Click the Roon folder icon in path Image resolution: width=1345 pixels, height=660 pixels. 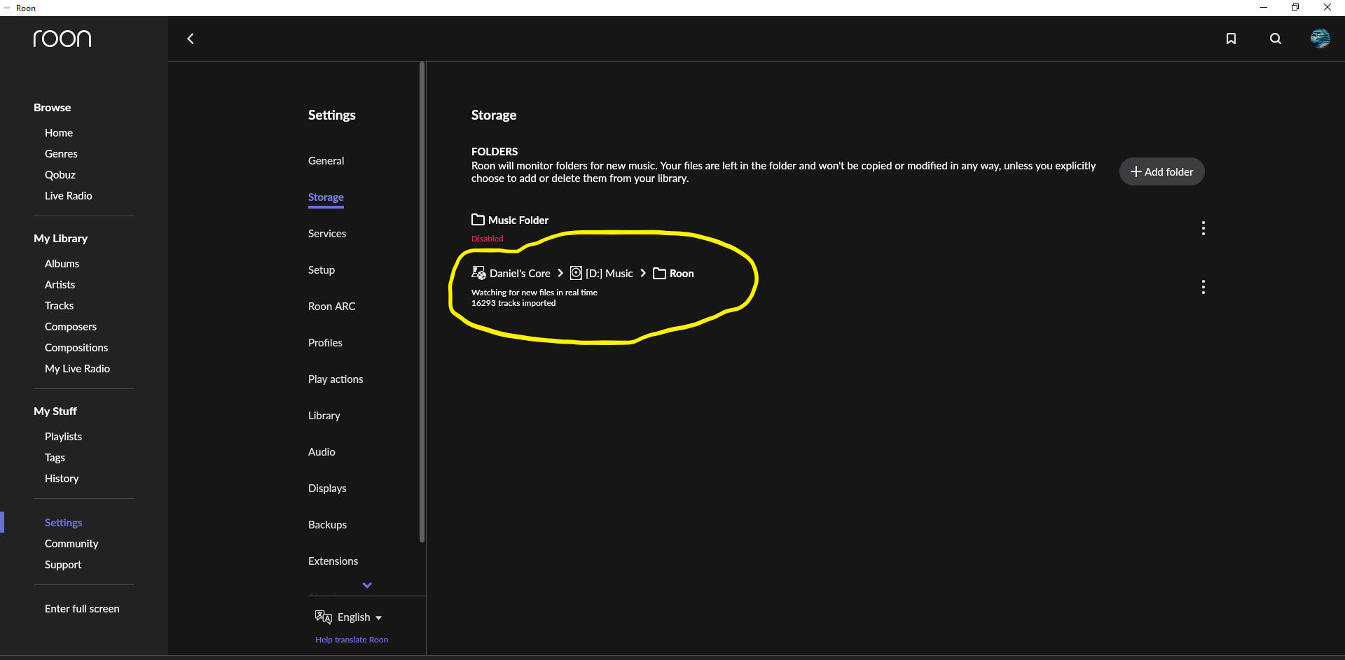659,273
